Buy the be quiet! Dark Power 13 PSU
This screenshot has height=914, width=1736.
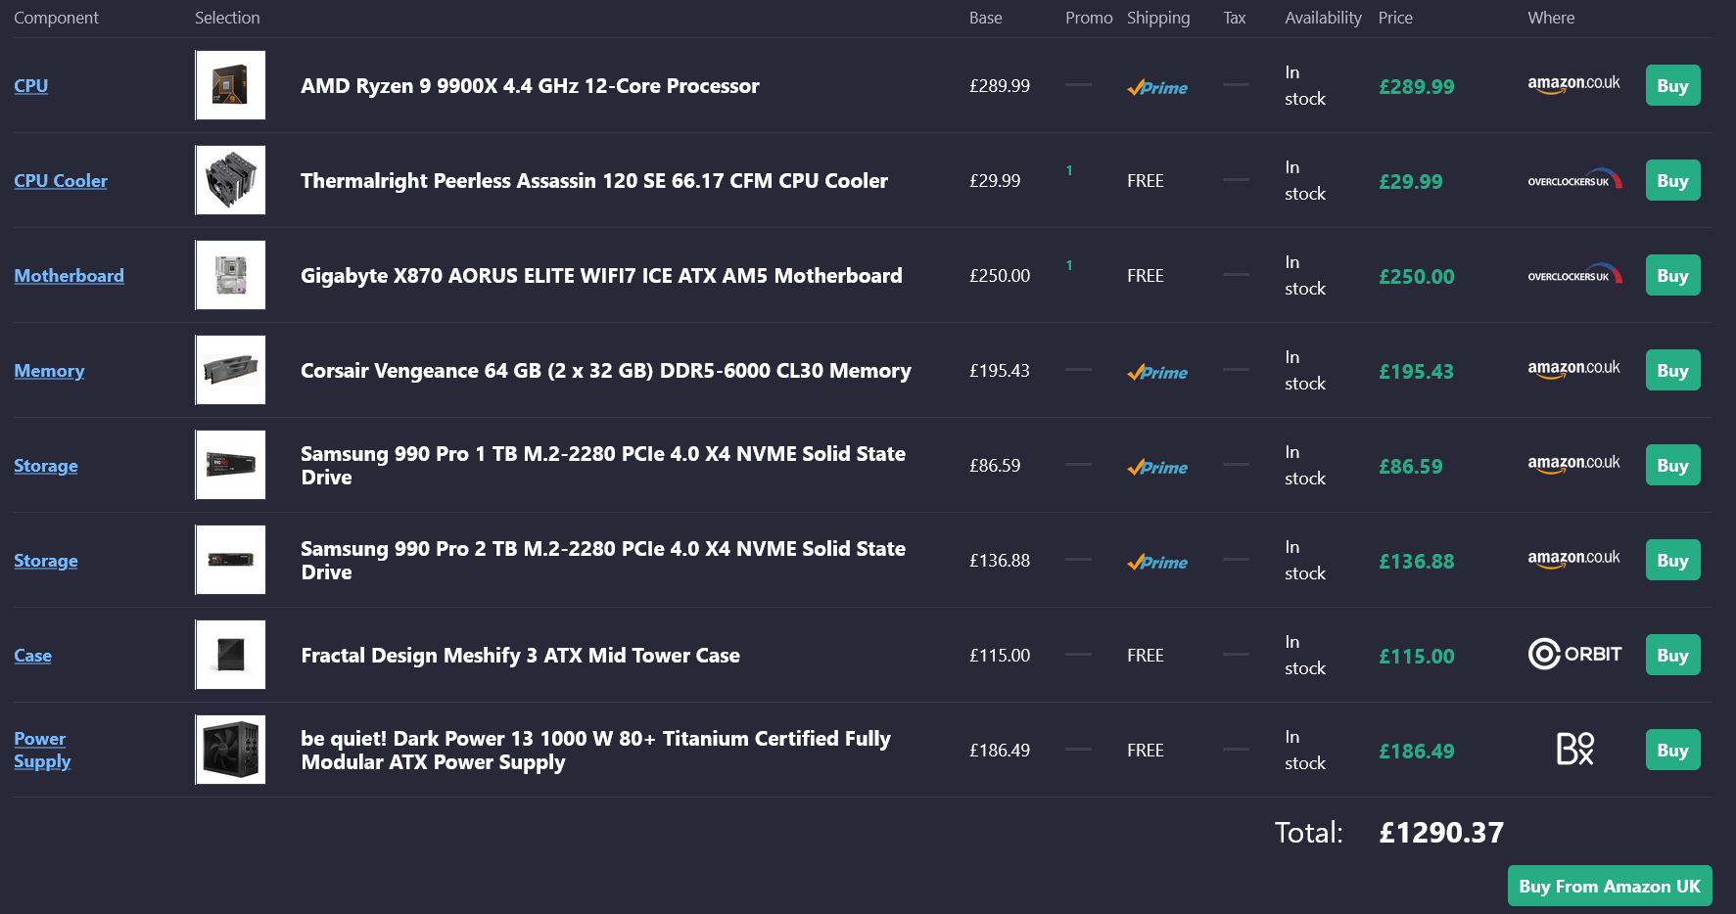1672,750
